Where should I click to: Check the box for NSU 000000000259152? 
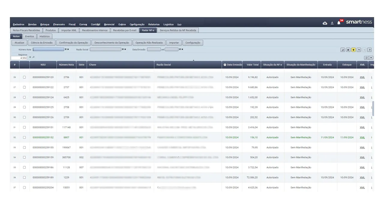pos(24,137)
